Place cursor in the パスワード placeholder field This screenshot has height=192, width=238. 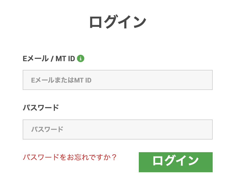(x=118, y=129)
